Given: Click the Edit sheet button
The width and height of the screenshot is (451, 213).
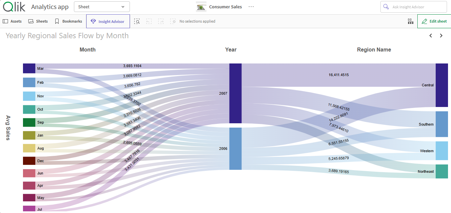Looking at the screenshot, I should point(434,21).
